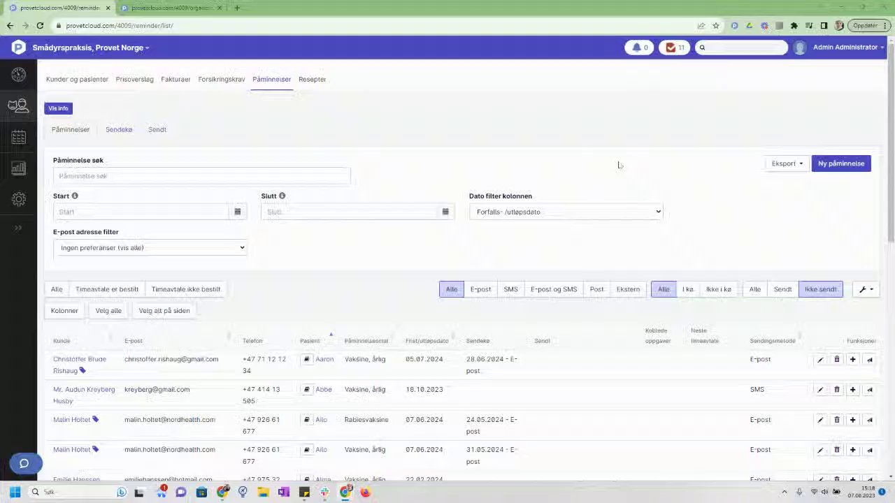This screenshot has height=503, width=895.
Task: Select the I kø queue filter
Action: pyautogui.click(x=688, y=289)
